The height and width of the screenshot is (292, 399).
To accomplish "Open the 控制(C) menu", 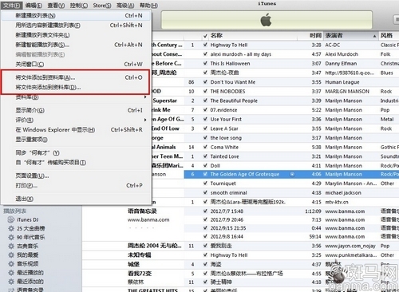I will point(79,6).
